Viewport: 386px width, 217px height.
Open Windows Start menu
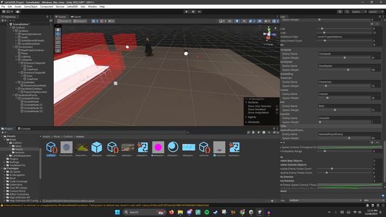point(118,212)
